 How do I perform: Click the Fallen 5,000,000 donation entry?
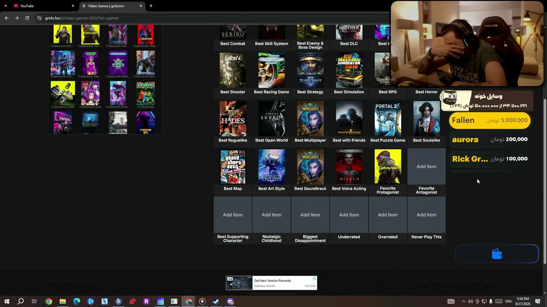point(490,120)
